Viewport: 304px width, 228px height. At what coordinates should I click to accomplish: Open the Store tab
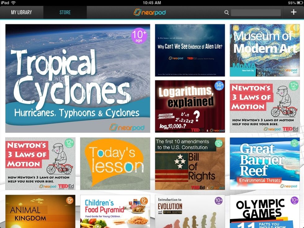[65, 12]
